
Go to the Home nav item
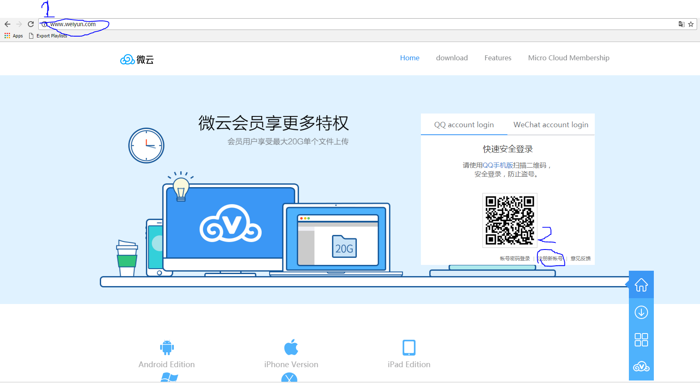(410, 58)
